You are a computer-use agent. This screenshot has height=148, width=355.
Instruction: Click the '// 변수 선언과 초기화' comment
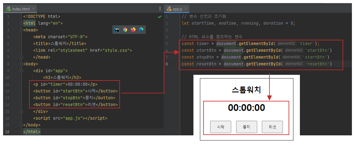(204, 16)
